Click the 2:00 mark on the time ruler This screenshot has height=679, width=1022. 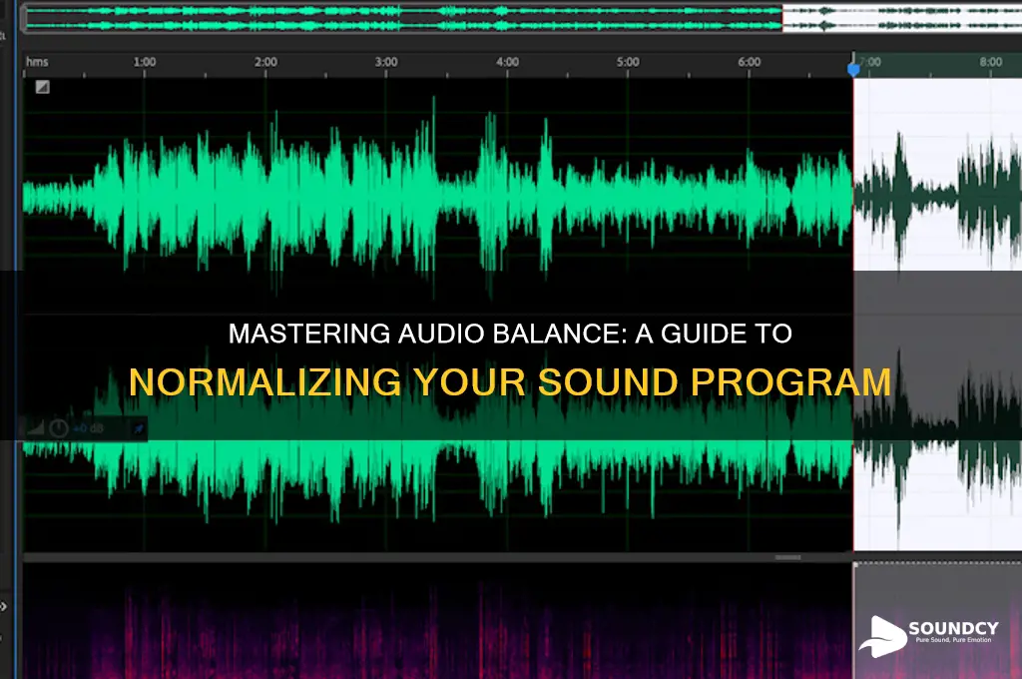265,62
